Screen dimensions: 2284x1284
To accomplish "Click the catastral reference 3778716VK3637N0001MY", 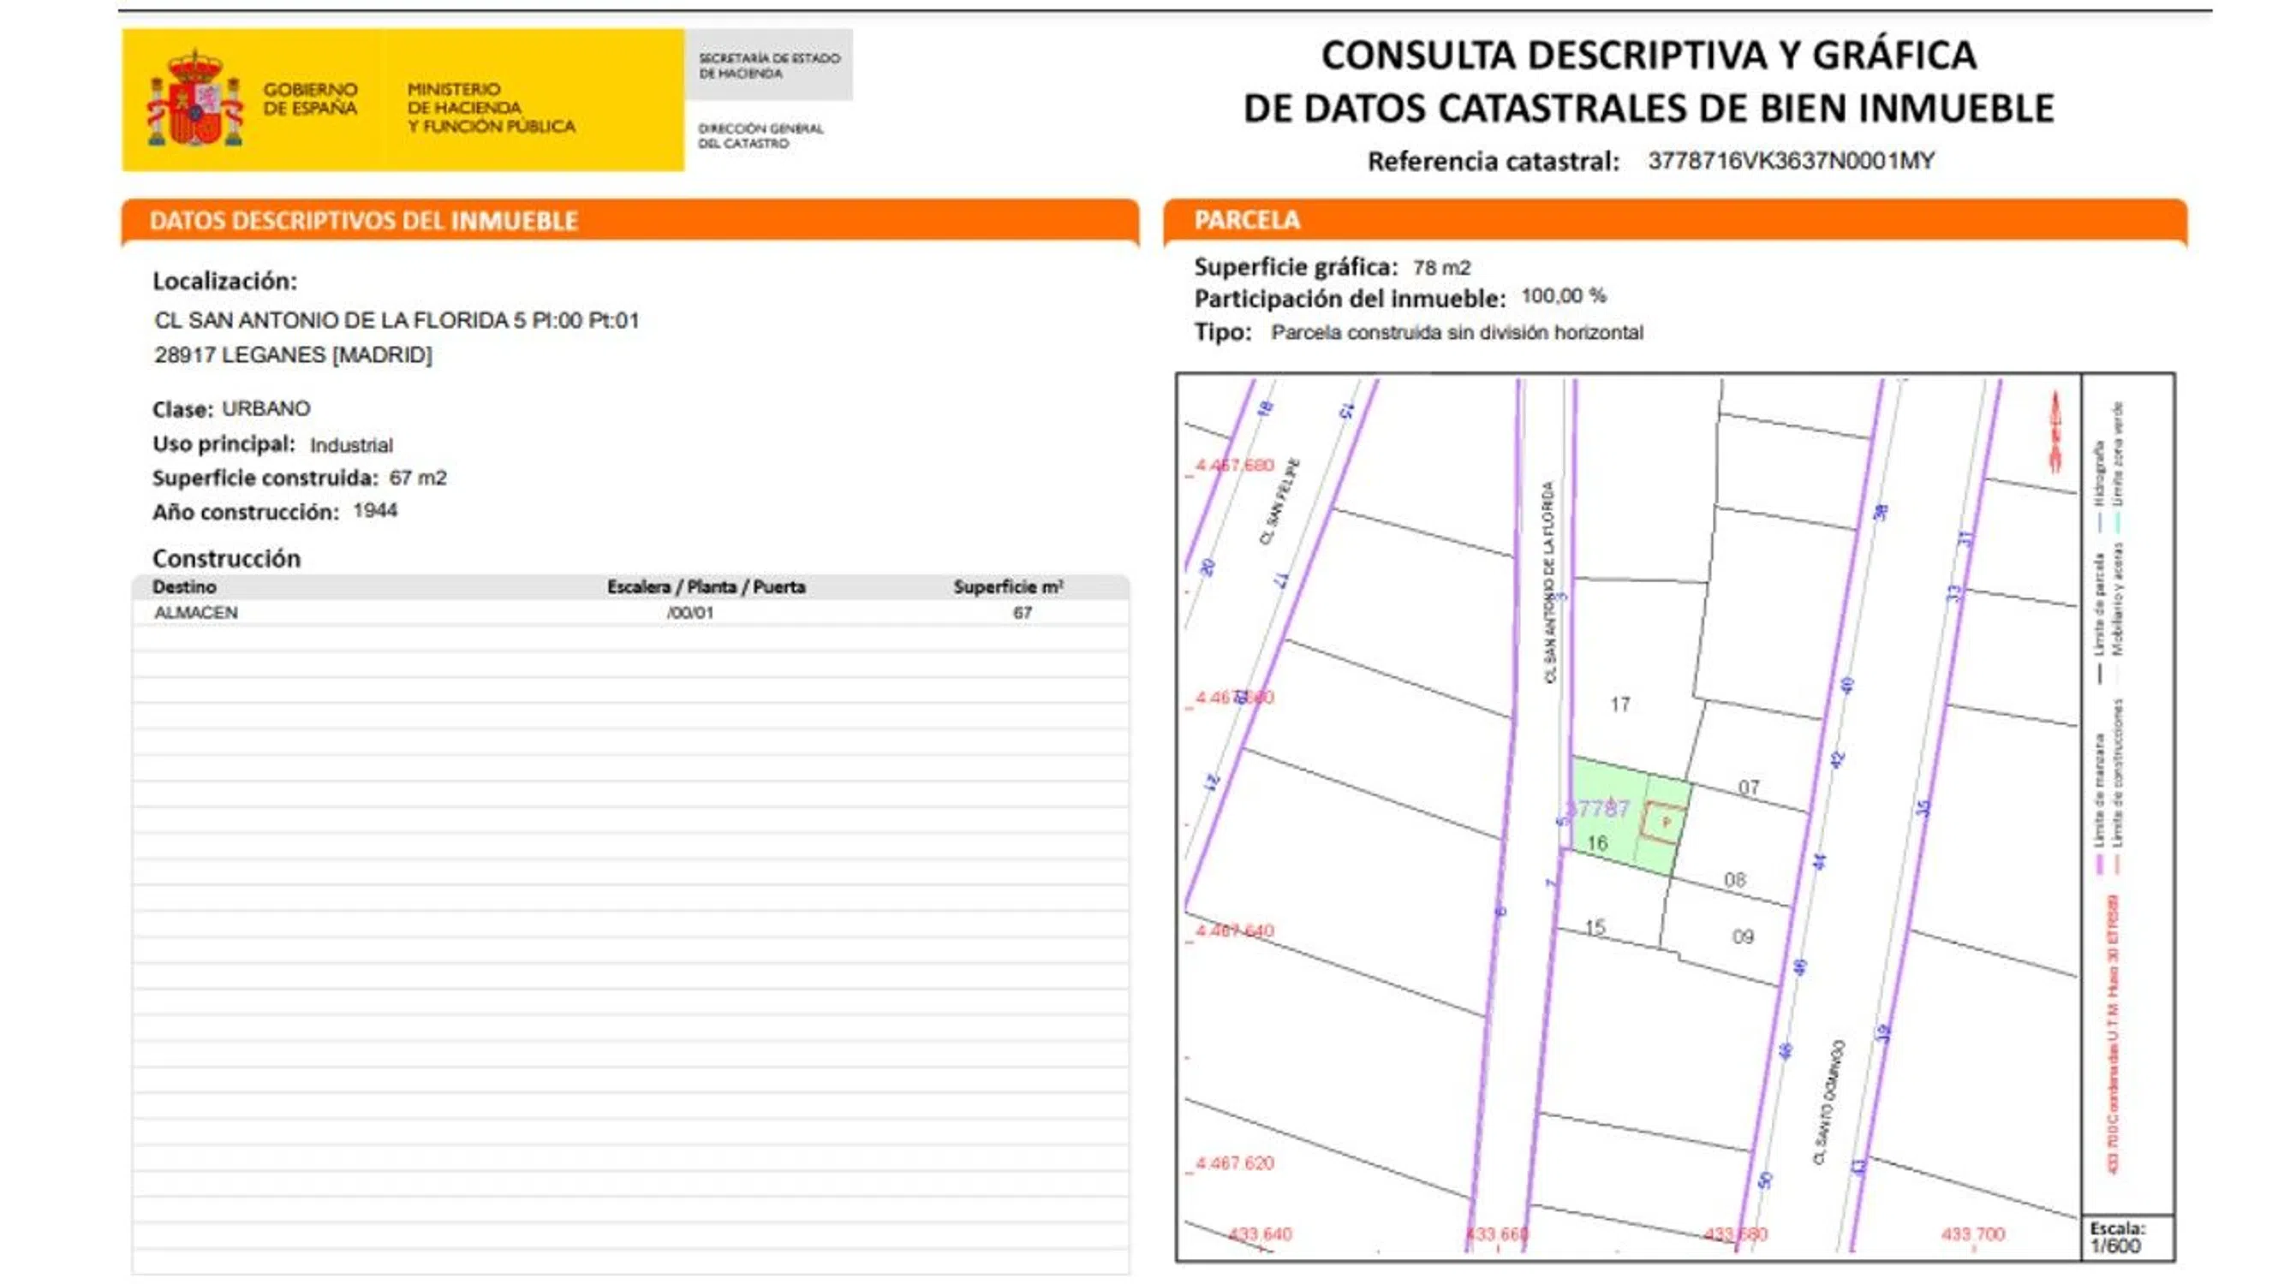I will [1790, 160].
